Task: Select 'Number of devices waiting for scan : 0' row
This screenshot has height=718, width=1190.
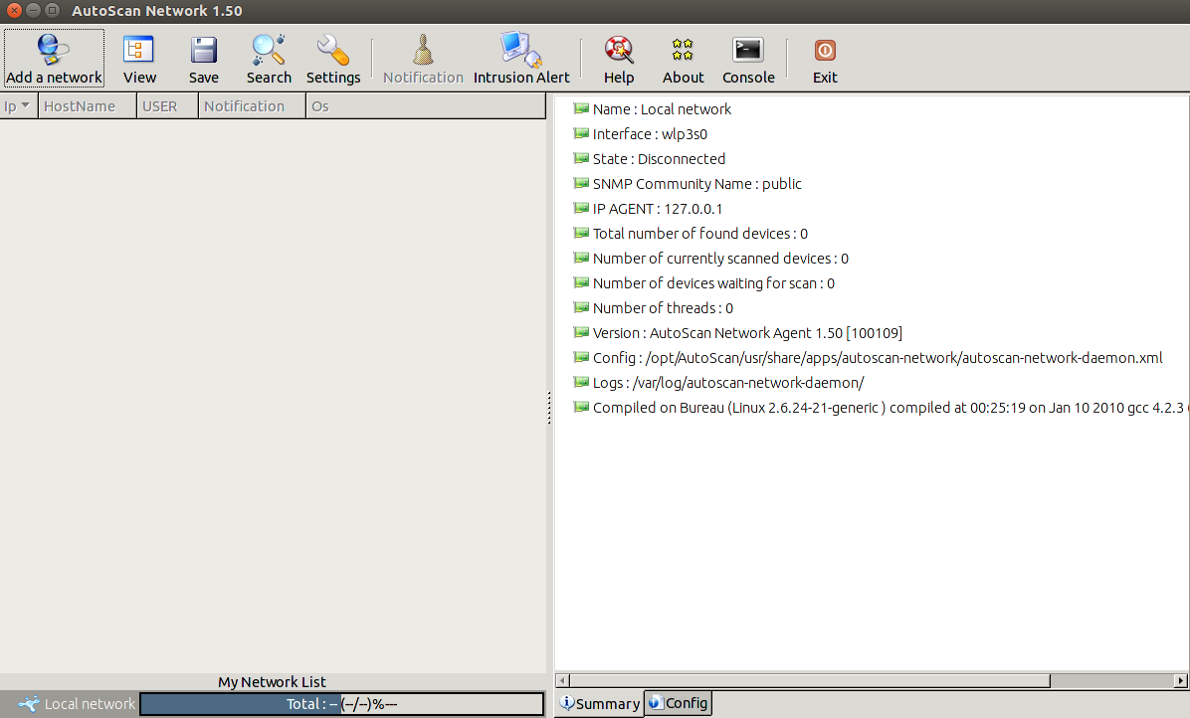Action: pyautogui.click(x=713, y=282)
